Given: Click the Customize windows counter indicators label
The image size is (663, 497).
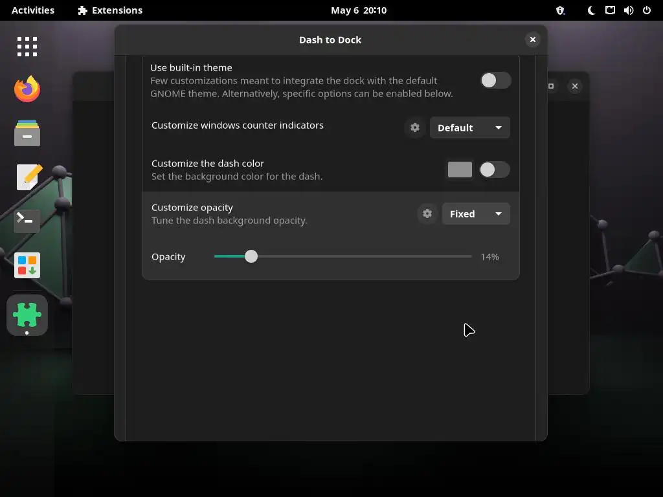Looking at the screenshot, I should (x=237, y=126).
